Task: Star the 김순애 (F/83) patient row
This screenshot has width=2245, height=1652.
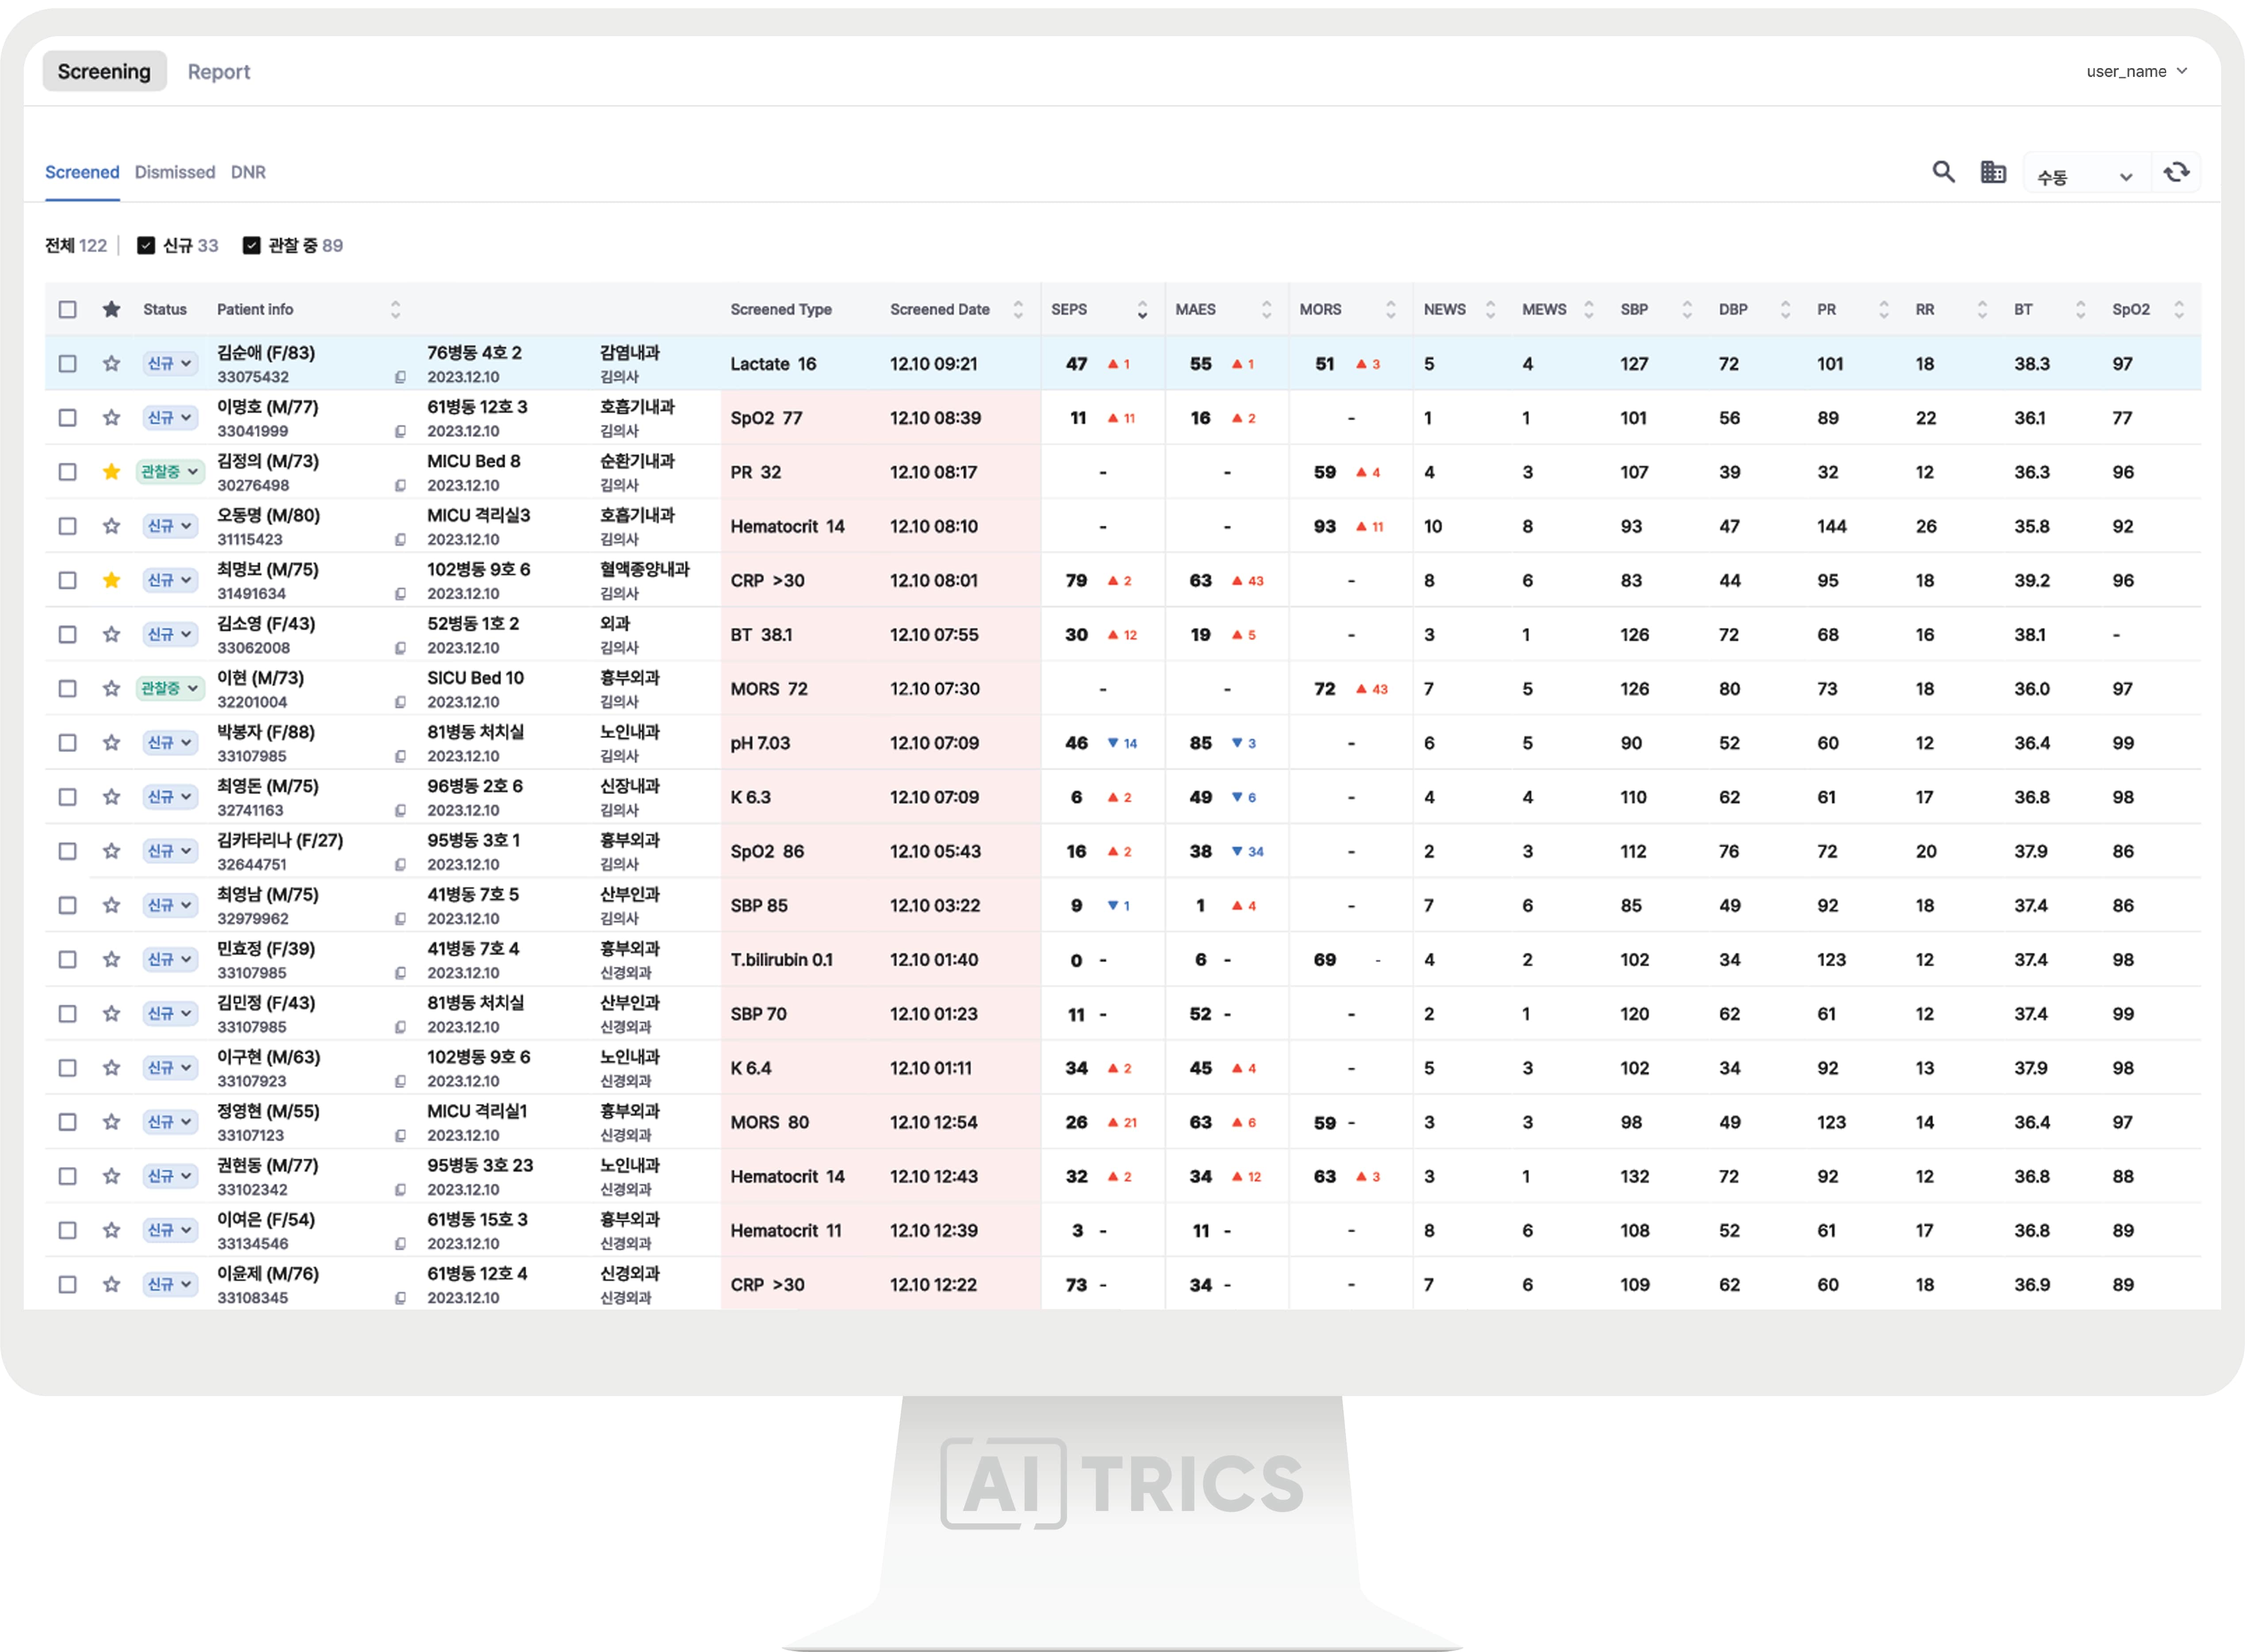Action: pos(111,364)
